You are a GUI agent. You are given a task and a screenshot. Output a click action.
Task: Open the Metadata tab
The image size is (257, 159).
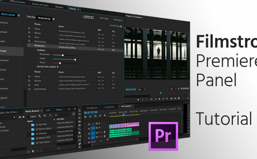click(59, 7)
